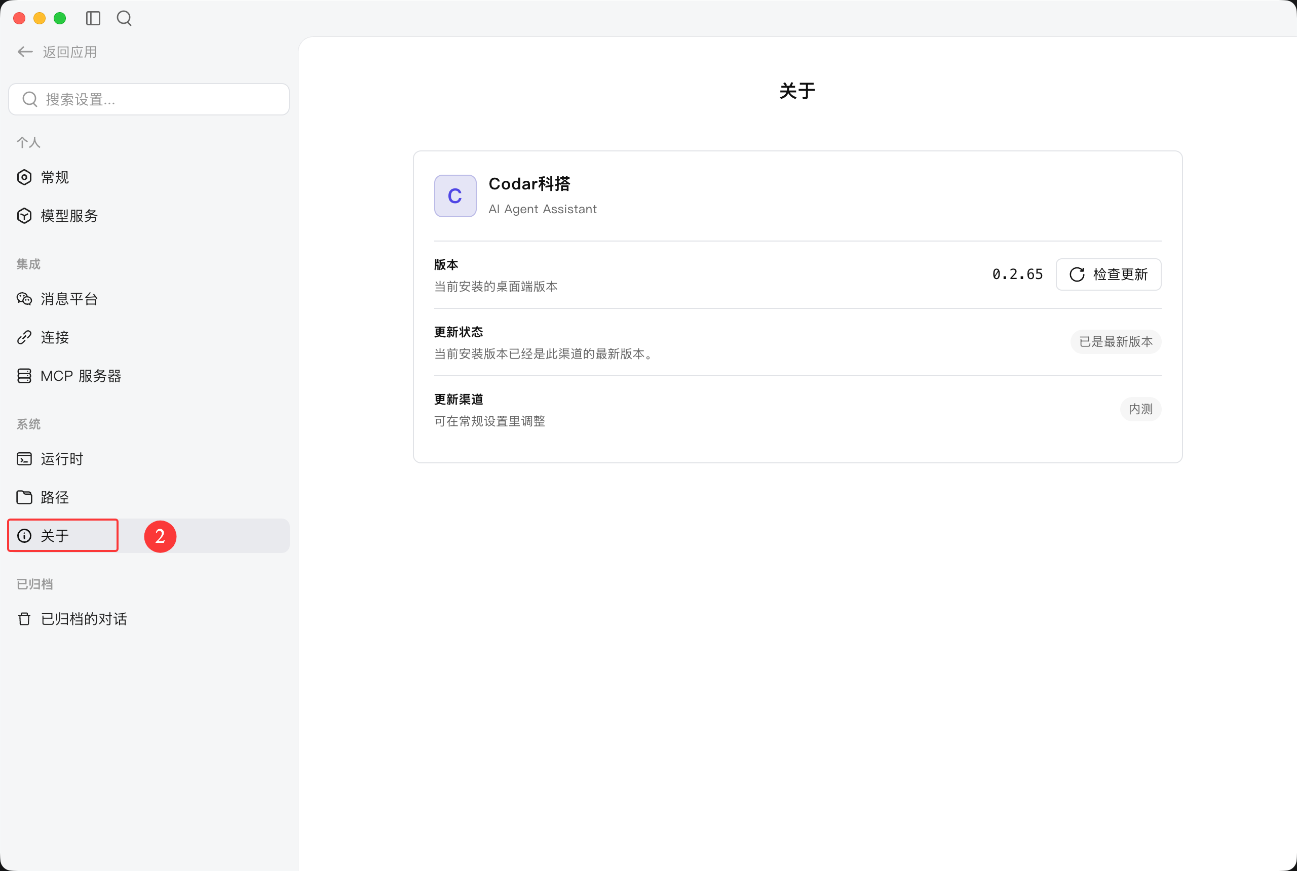Screen dimensions: 1297x871
Task: Go to the 消息平台 section
Action: point(149,299)
